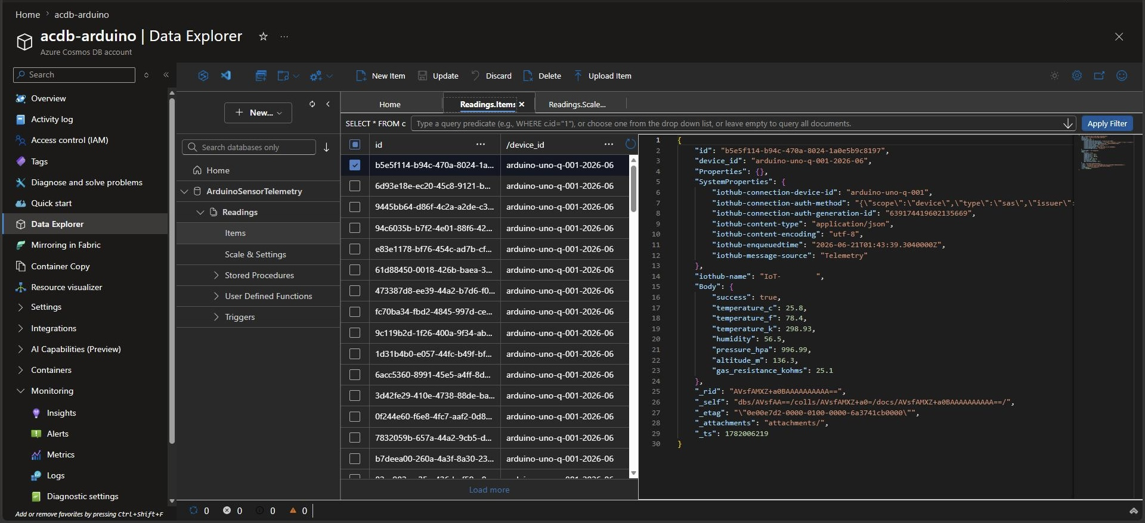Screen dimensions: 1145x523
Task: Check row 9445bb64-d86f-4c2a-a2de
Action: pyautogui.click(x=355, y=207)
